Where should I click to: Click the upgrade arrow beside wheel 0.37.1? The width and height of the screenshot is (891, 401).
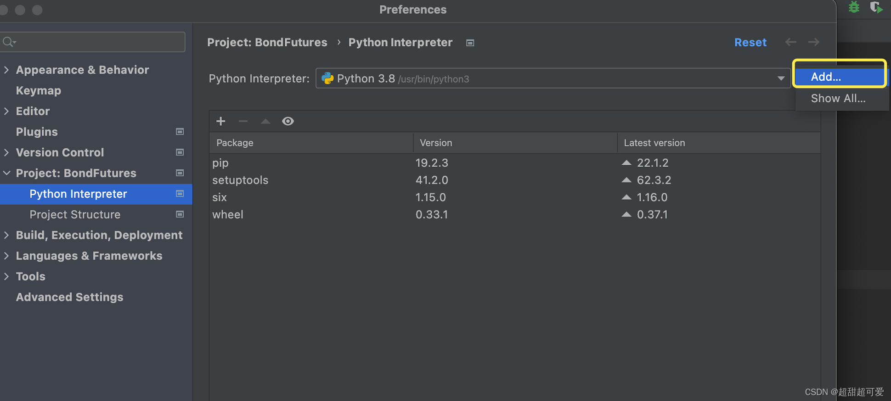pos(626,214)
